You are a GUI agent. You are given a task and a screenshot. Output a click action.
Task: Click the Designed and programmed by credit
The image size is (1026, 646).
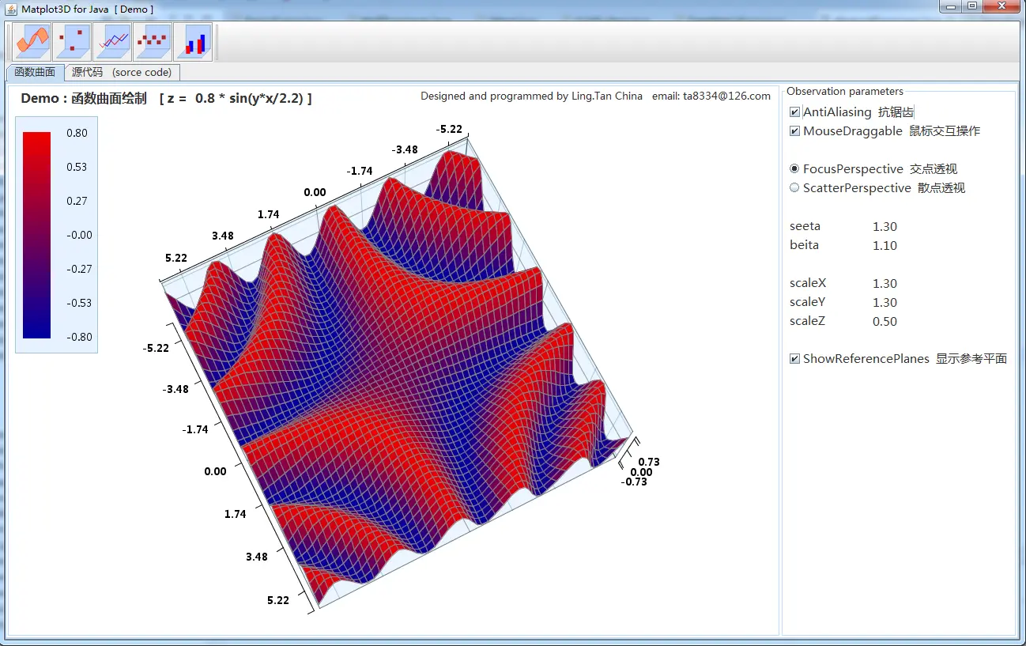point(532,96)
